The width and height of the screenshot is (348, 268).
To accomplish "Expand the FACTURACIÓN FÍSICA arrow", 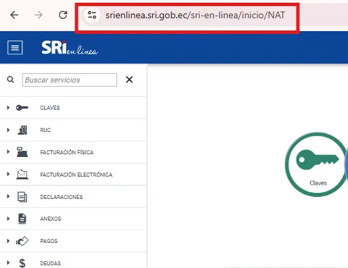I will pos(8,152).
